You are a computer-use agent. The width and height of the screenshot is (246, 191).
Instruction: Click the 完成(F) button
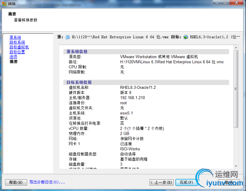(186, 182)
